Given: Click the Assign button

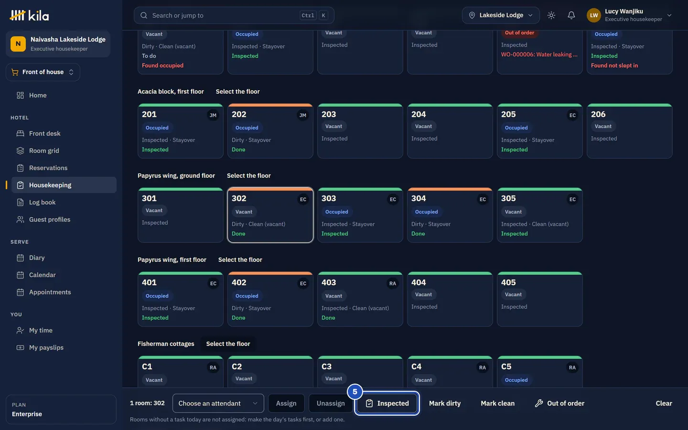Looking at the screenshot, I should [x=286, y=403].
